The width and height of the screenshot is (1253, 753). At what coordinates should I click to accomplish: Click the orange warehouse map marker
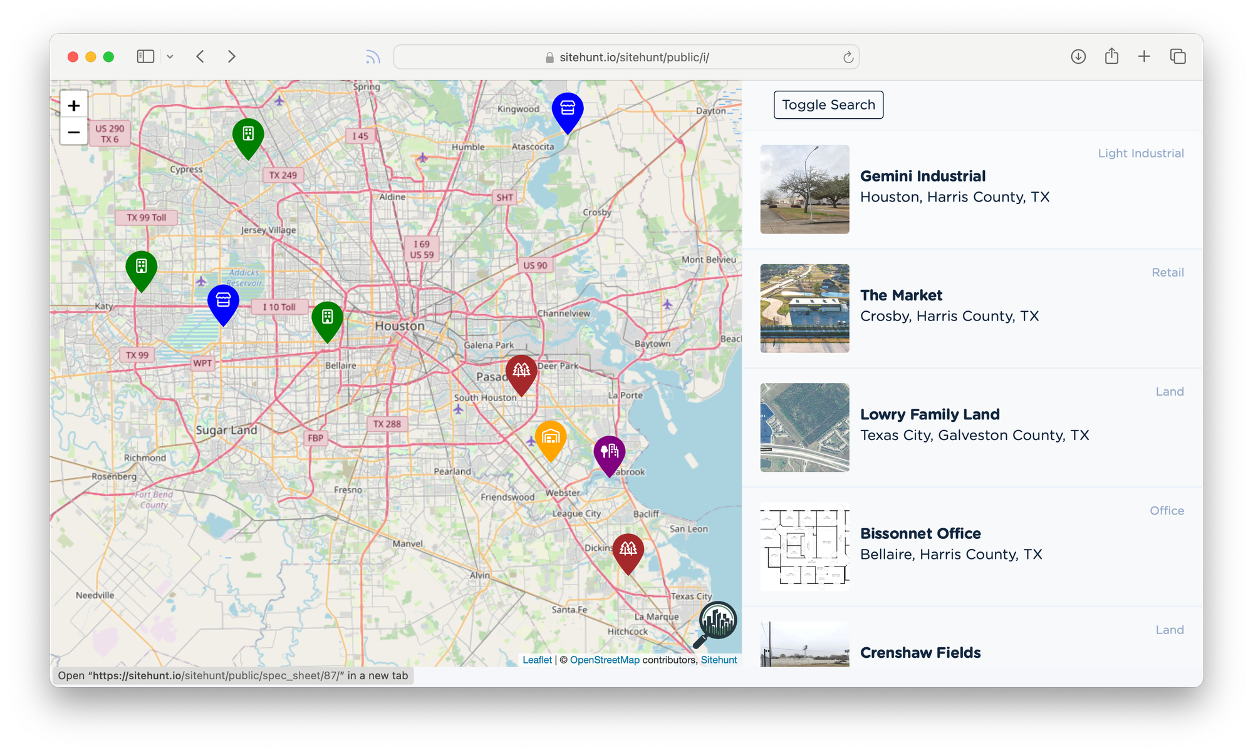point(551,438)
